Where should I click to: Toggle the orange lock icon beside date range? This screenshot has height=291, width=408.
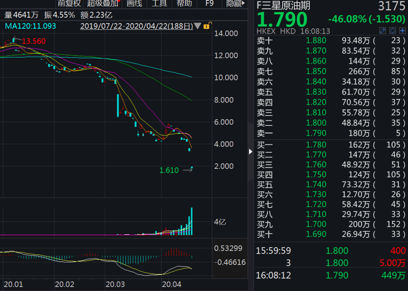tap(207, 26)
